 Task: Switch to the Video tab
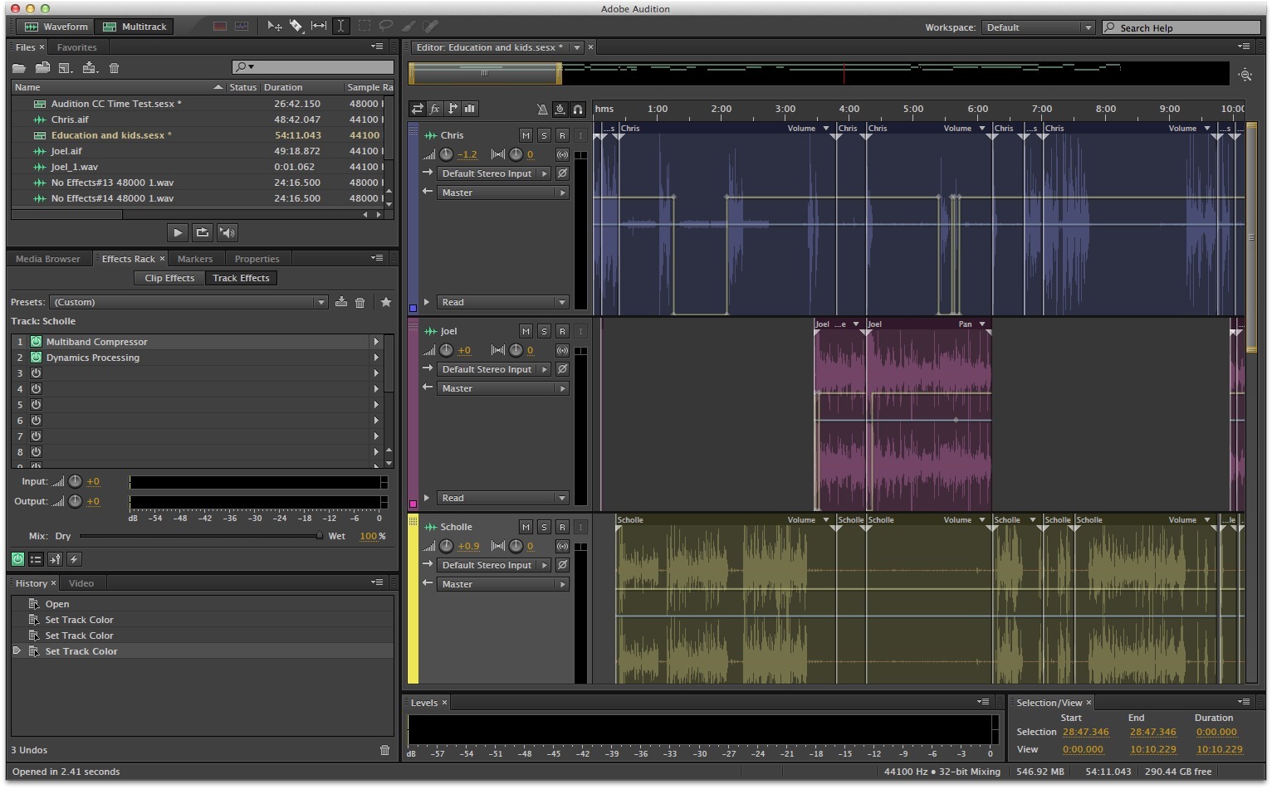[x=81, y=583]
